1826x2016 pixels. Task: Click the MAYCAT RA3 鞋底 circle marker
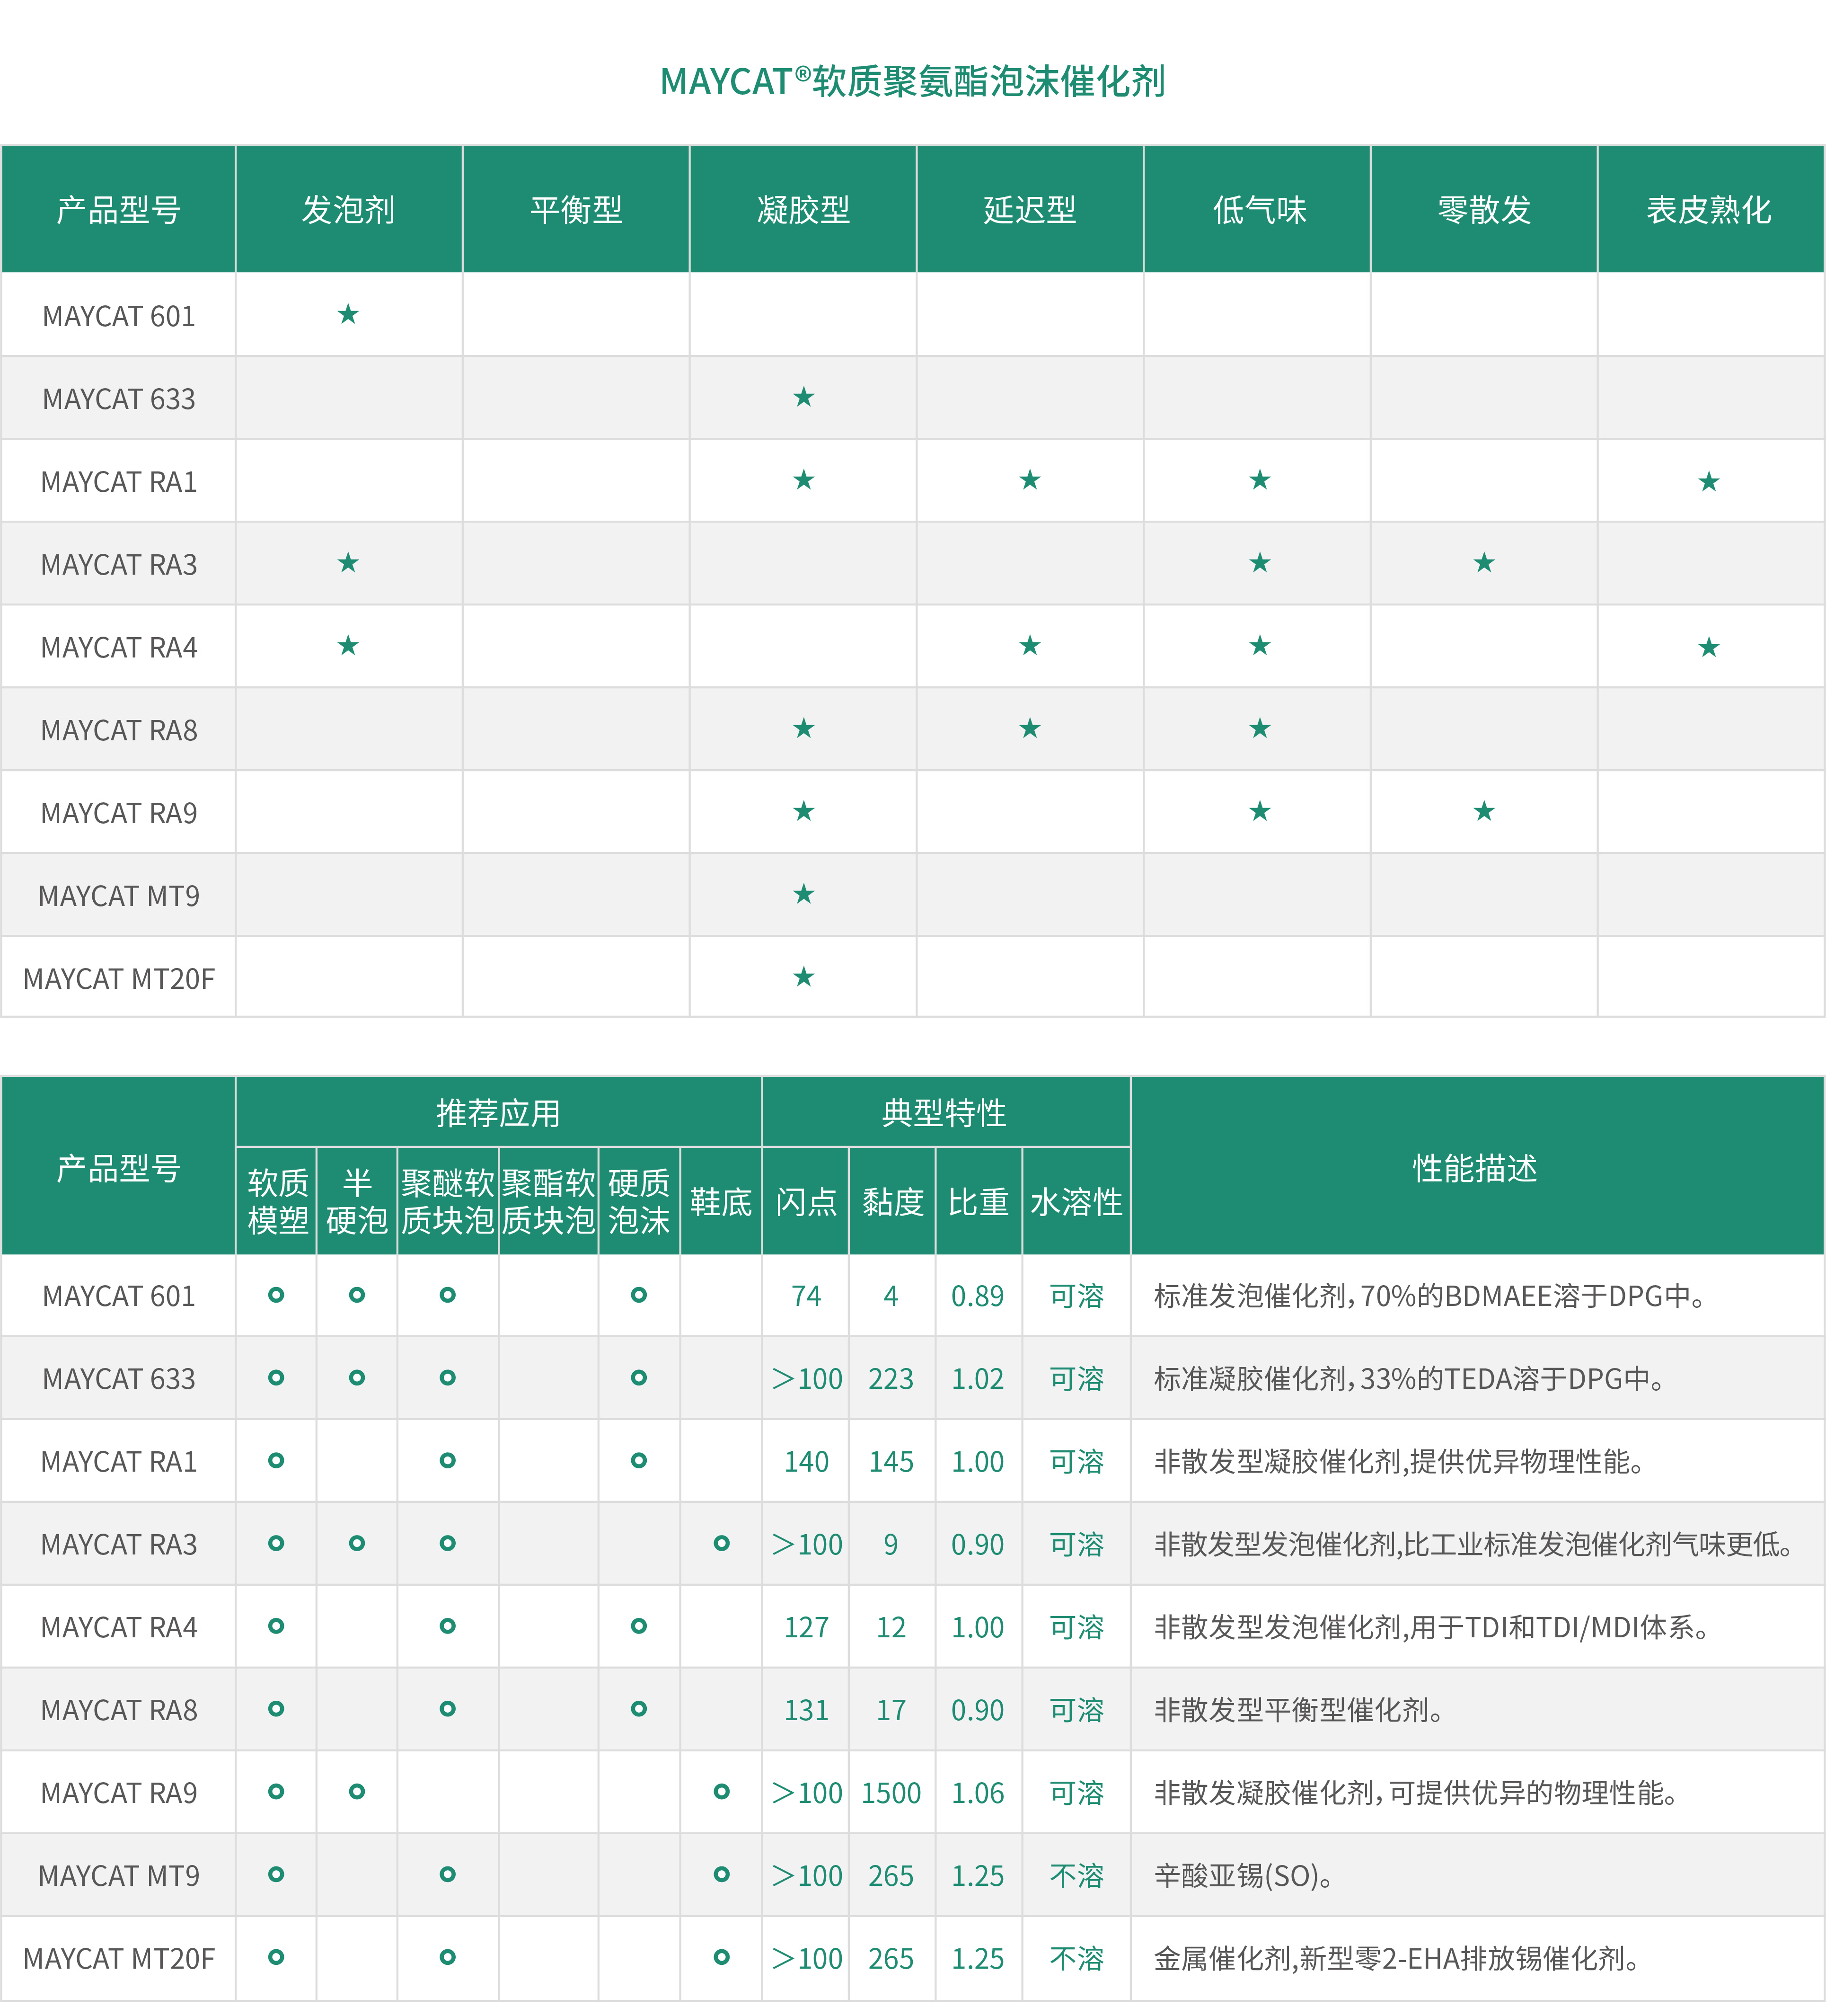pyautogui.click(x=721, y=1543)
